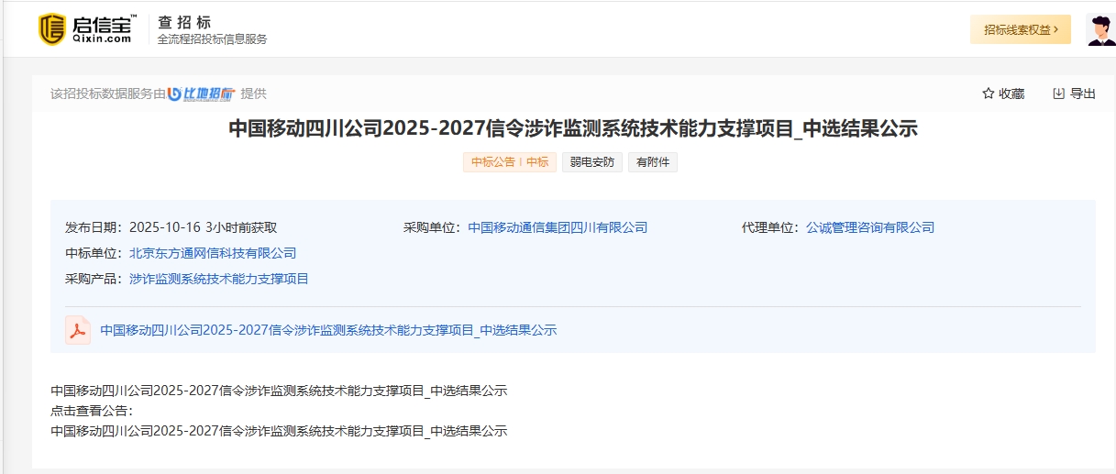Click the 全流程招投标信息服务 slogan

213,39
